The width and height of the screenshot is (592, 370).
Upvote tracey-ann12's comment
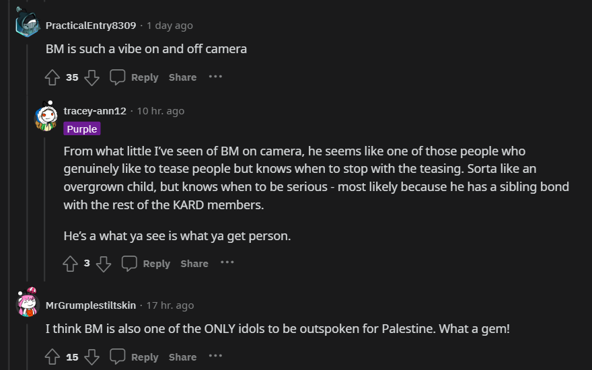click(x=71, y=264)
